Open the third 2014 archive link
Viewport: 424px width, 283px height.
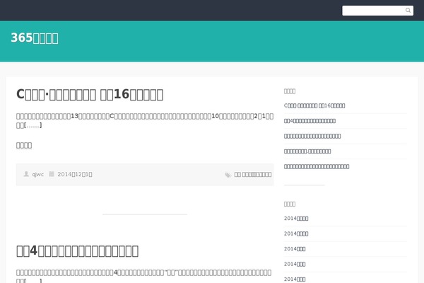click(x=295, y=248)
